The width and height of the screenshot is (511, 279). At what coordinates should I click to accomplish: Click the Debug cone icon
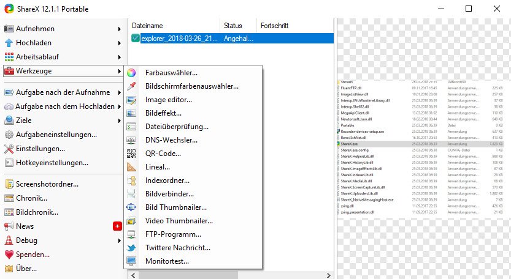[9, 240]
